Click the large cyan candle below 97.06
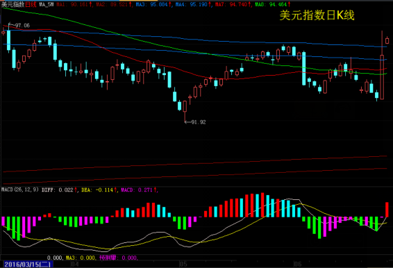393x268 pixels. coord(9,40)
